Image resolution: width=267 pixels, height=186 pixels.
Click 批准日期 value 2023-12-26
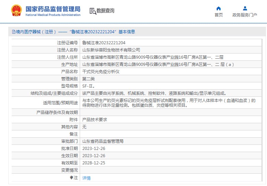coord(94,149)
